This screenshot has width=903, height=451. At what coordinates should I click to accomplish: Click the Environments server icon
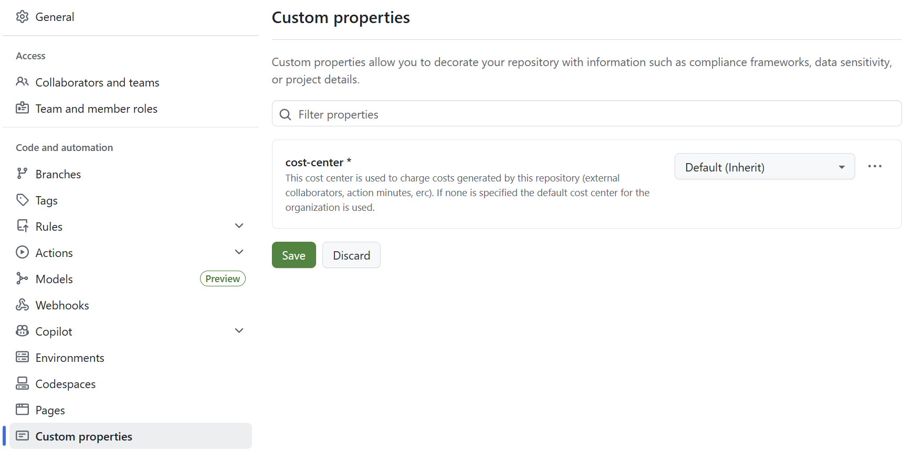(x=22, y=357)
